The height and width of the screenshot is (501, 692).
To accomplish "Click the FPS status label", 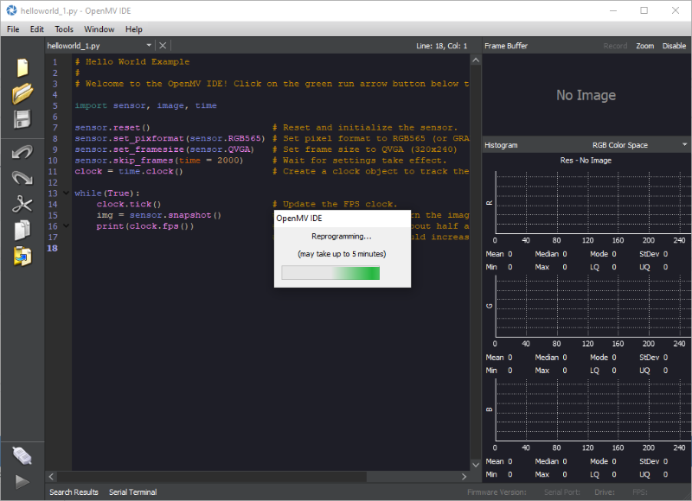I will point(639,492).
